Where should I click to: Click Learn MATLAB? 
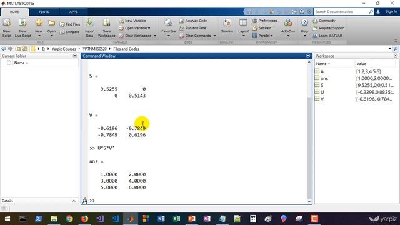[x=327, y=36]
